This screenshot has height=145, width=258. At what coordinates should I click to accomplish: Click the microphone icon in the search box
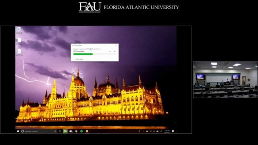[x=55, y=131]
